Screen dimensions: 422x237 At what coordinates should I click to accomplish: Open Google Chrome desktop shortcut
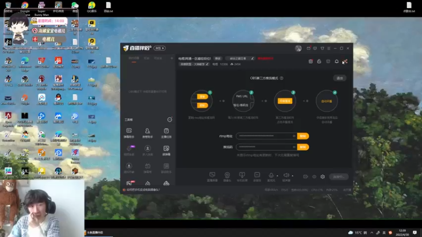tap(25, 7)
